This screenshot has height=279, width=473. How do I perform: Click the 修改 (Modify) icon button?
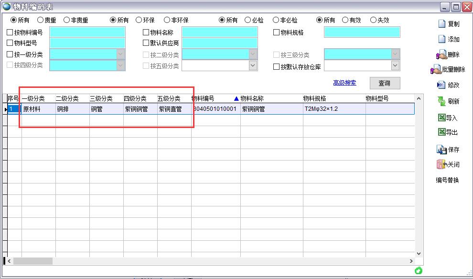[441, 85]
